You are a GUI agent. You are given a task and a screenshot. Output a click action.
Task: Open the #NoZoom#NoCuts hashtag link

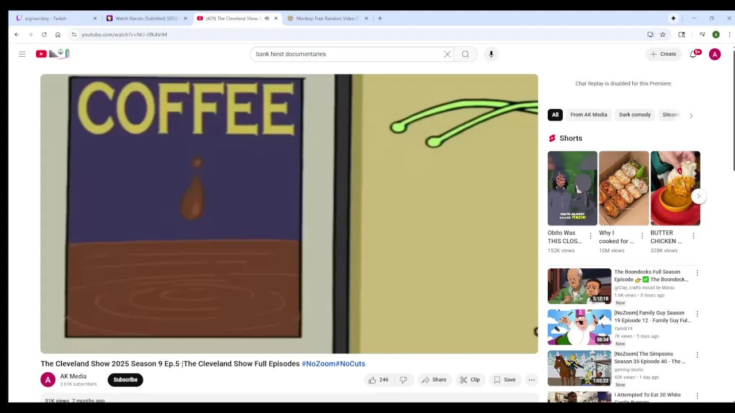tap(334, 364)
